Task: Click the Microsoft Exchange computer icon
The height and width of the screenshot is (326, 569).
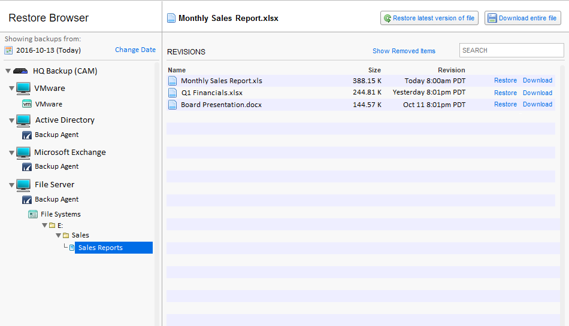Action: point(23,153)
